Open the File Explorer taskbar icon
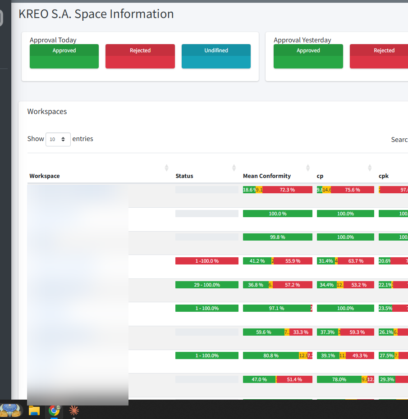408x419 pixels. coord(34,410)
